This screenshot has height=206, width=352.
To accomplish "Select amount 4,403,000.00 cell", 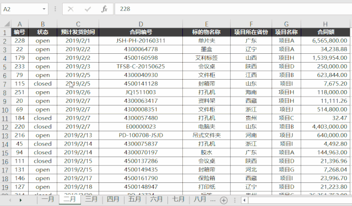I will (326, 126).
